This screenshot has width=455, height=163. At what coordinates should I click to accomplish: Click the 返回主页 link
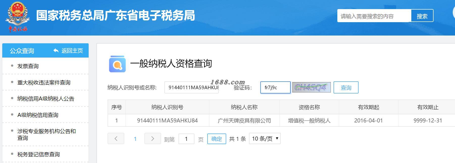click(x=72, y=51)
